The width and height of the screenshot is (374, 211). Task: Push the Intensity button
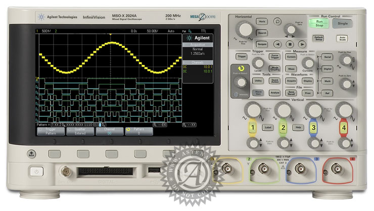pos(236,94)
